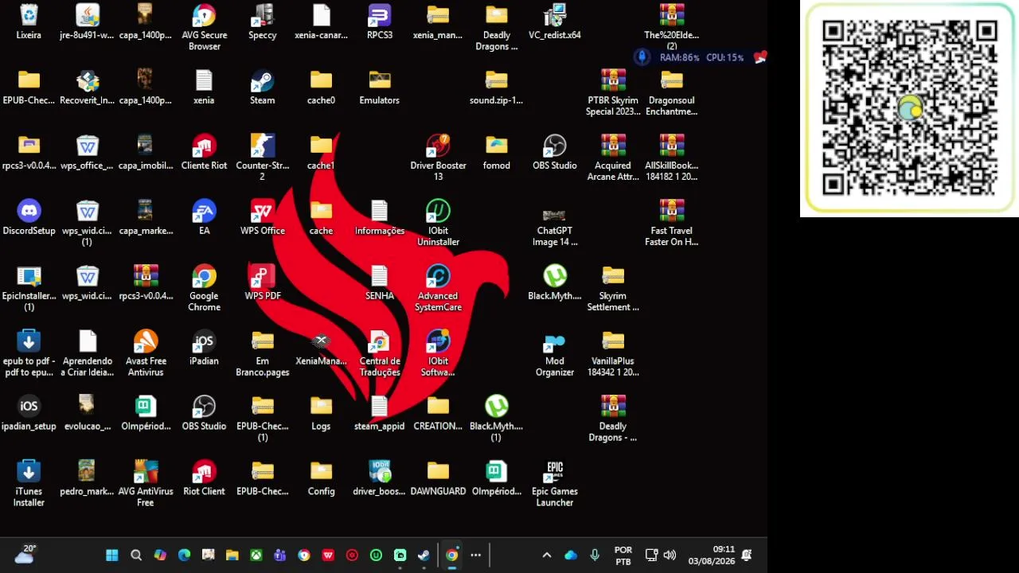
Task: Open Dragonsoul Enchantme zipped folder
Action: [672, 93]
